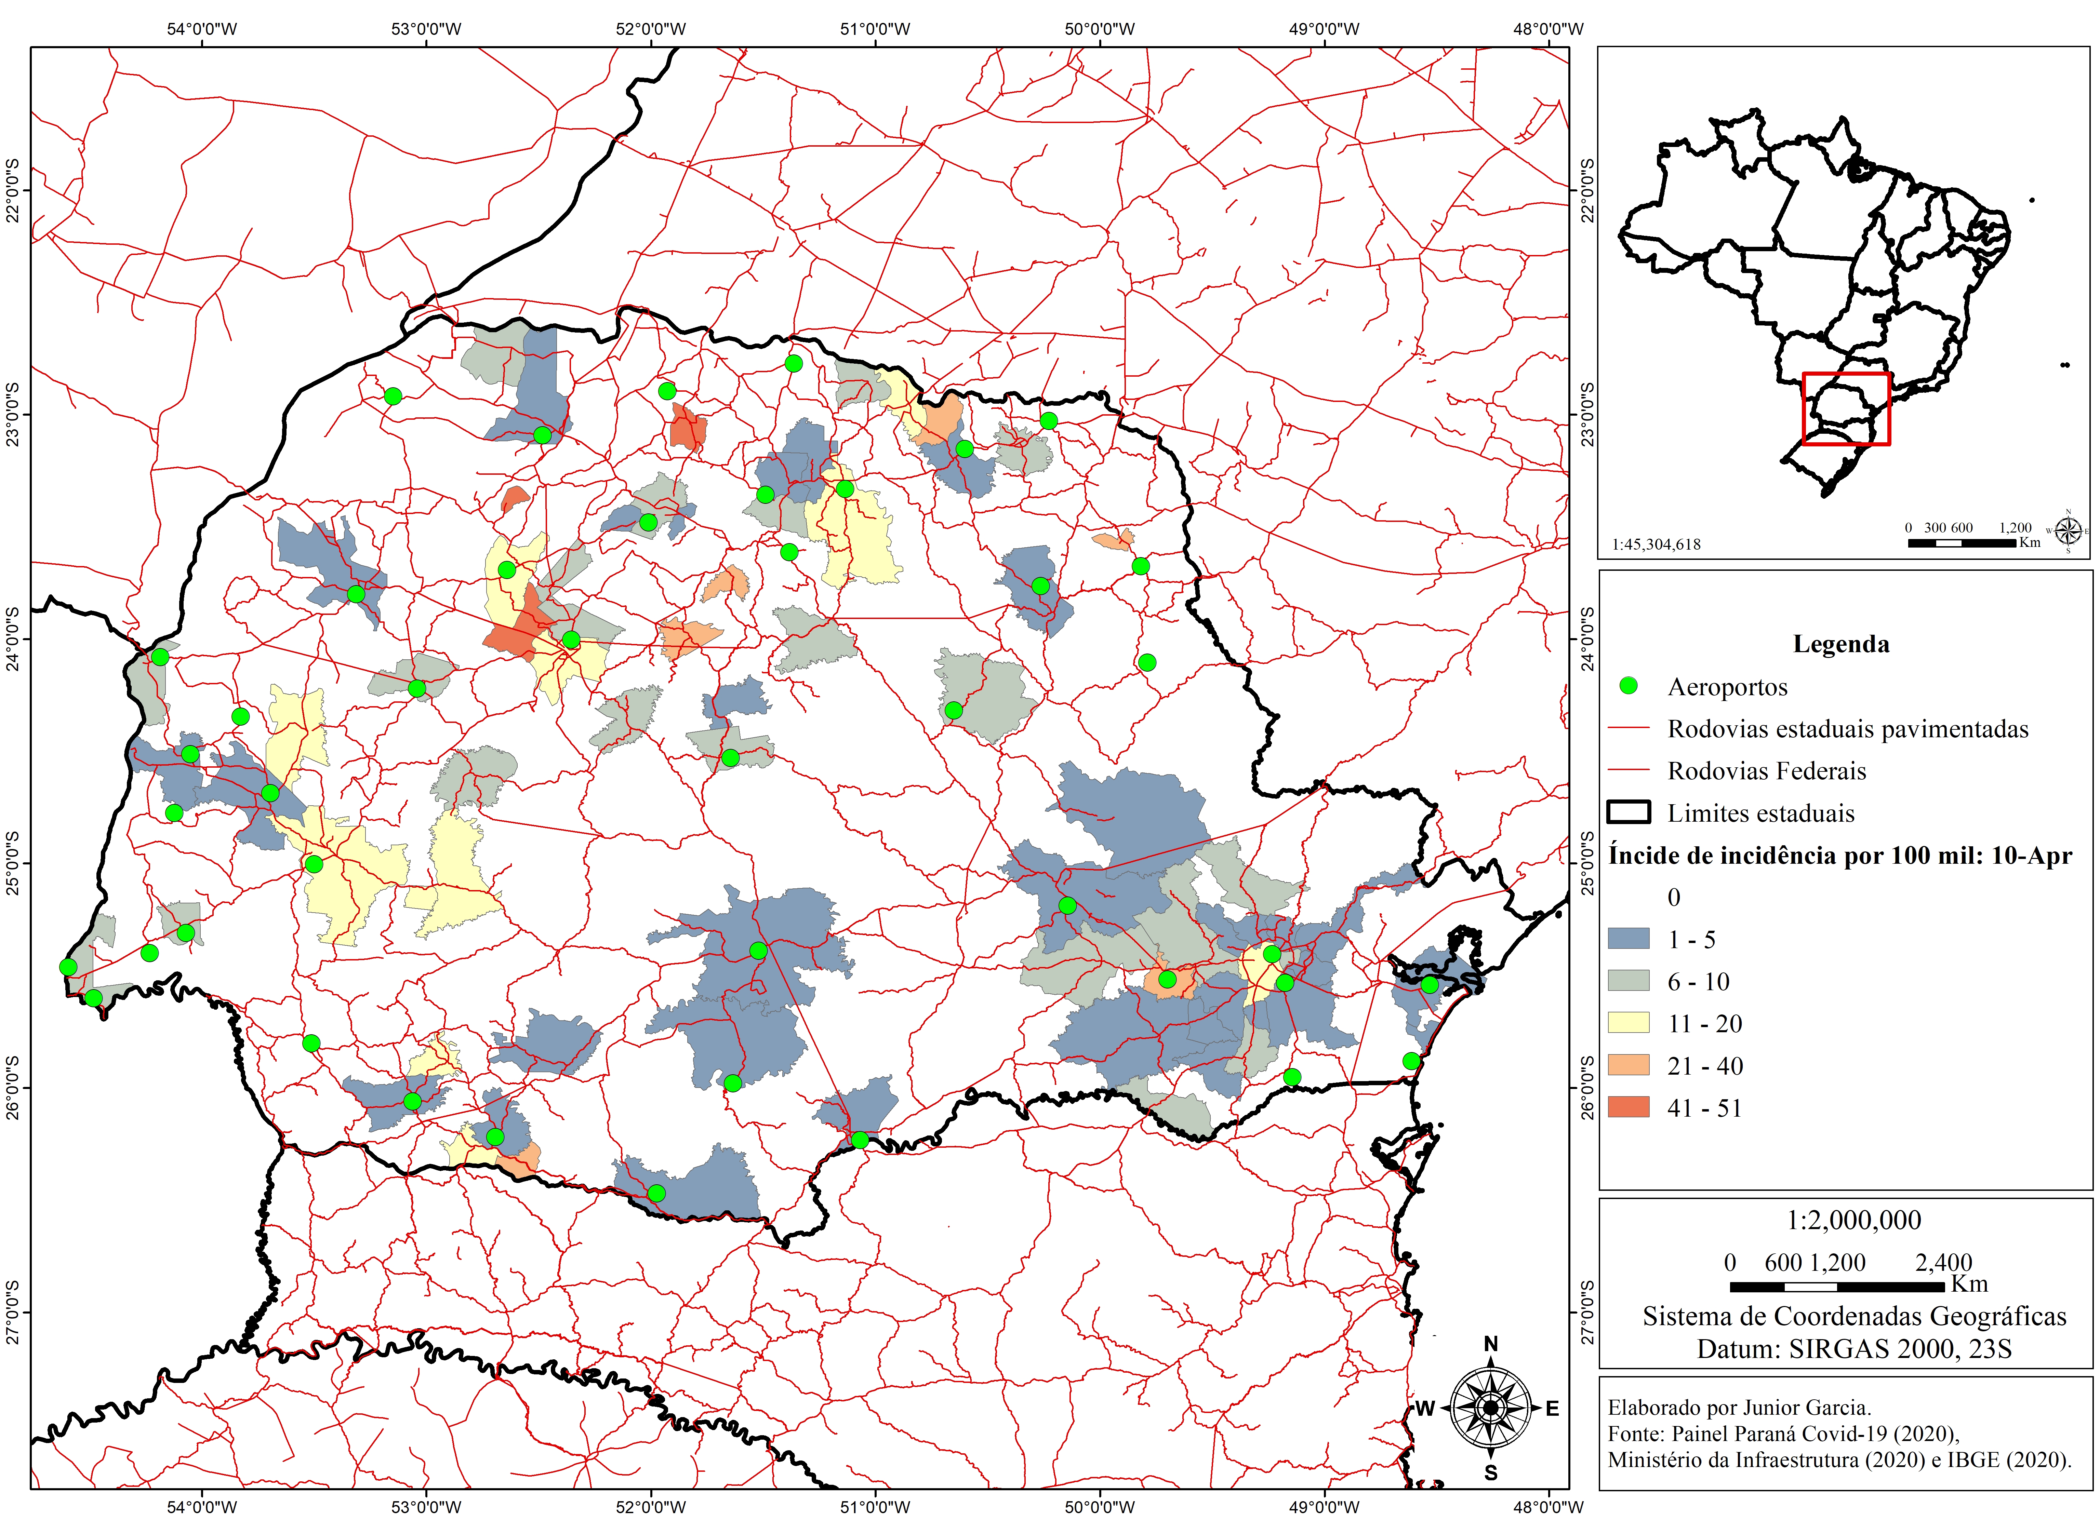This screenshot has width=2100, height=1534.
Task: Click the 'Limites estaduais' label
Action: (x=1761, y=813)
